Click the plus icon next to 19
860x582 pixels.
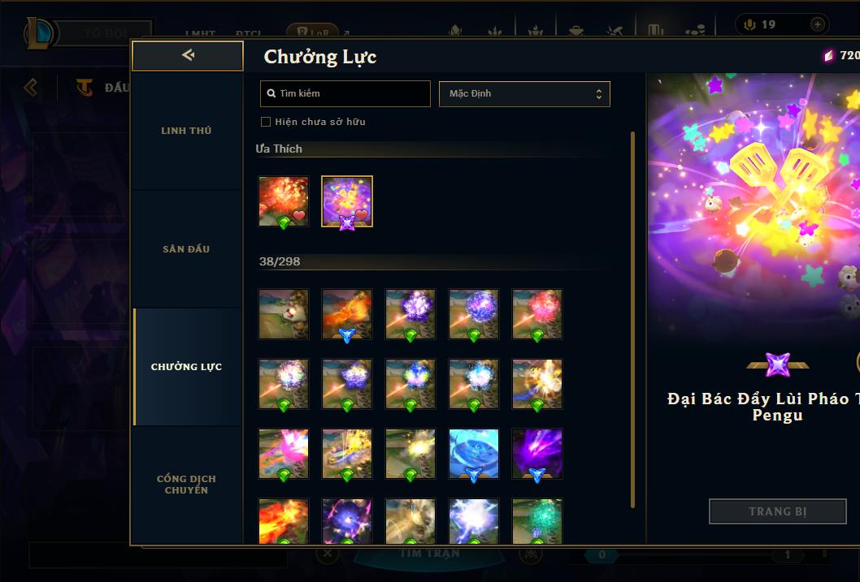coord(817,24)
